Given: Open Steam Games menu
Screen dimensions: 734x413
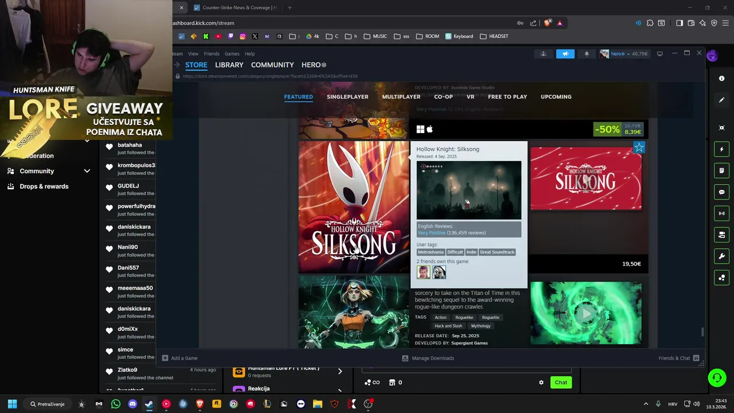Looking at the screenshot, I should [x=232, y=54].
